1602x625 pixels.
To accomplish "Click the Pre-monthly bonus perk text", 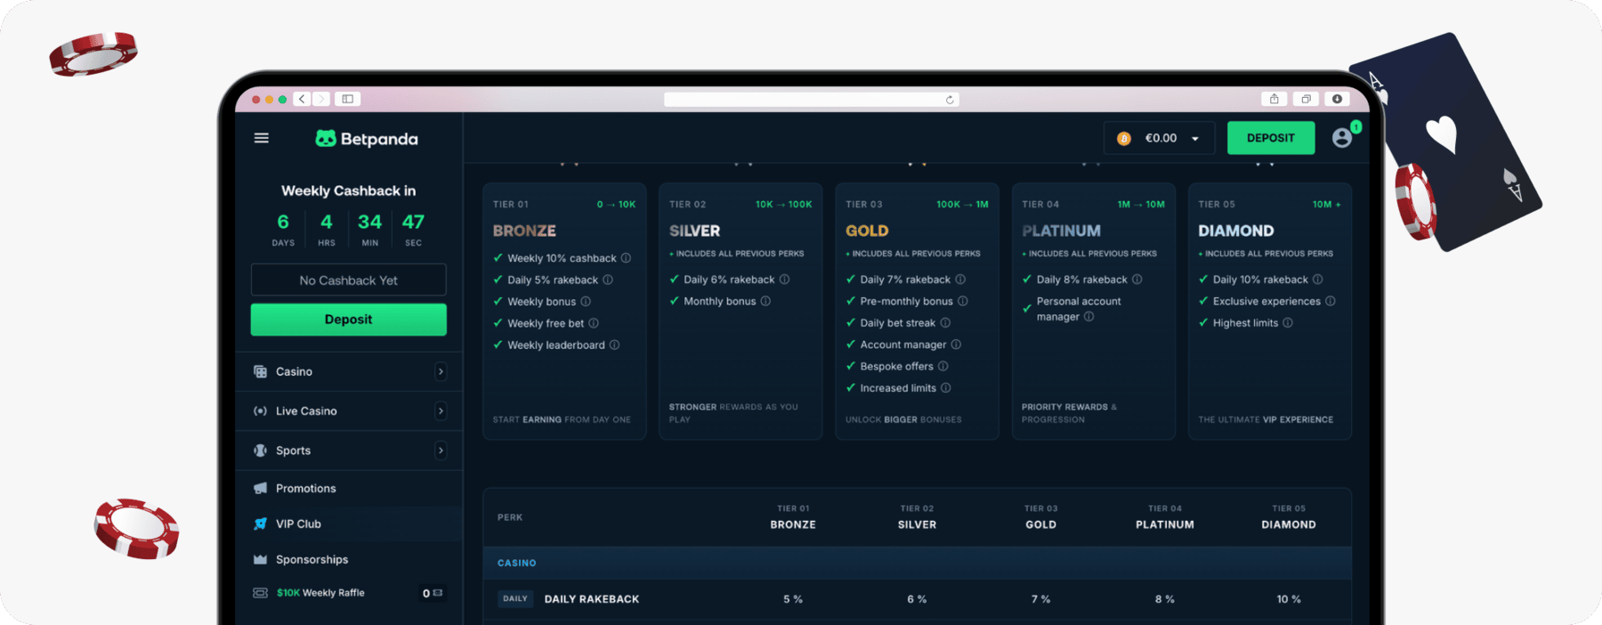I will 906,301.
